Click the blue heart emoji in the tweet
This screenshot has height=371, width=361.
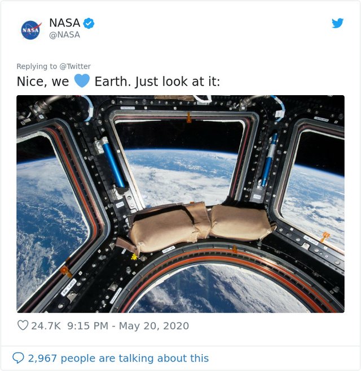coord(82,81)
